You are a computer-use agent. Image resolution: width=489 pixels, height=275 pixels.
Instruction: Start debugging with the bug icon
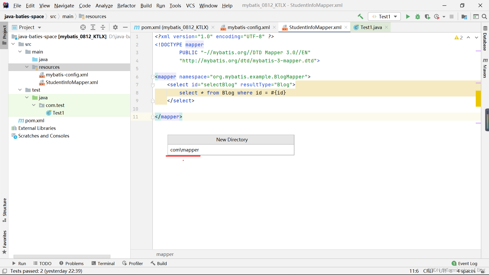pos(418,17)
